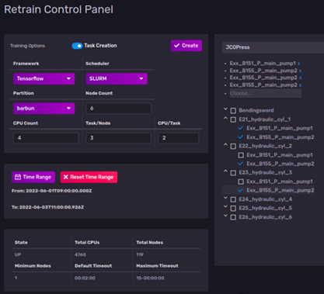Toggle the Task Creation switch
The image size is (324, 294).
77,46
